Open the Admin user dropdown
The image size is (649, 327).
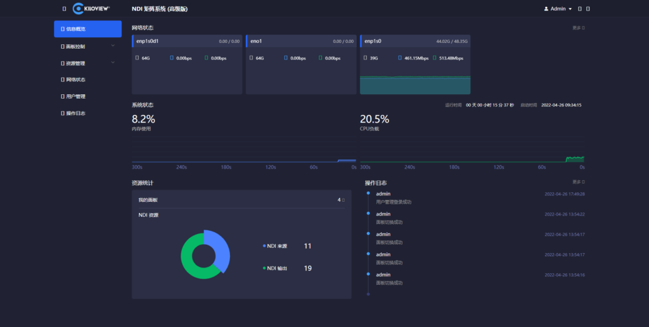[558, 9]
